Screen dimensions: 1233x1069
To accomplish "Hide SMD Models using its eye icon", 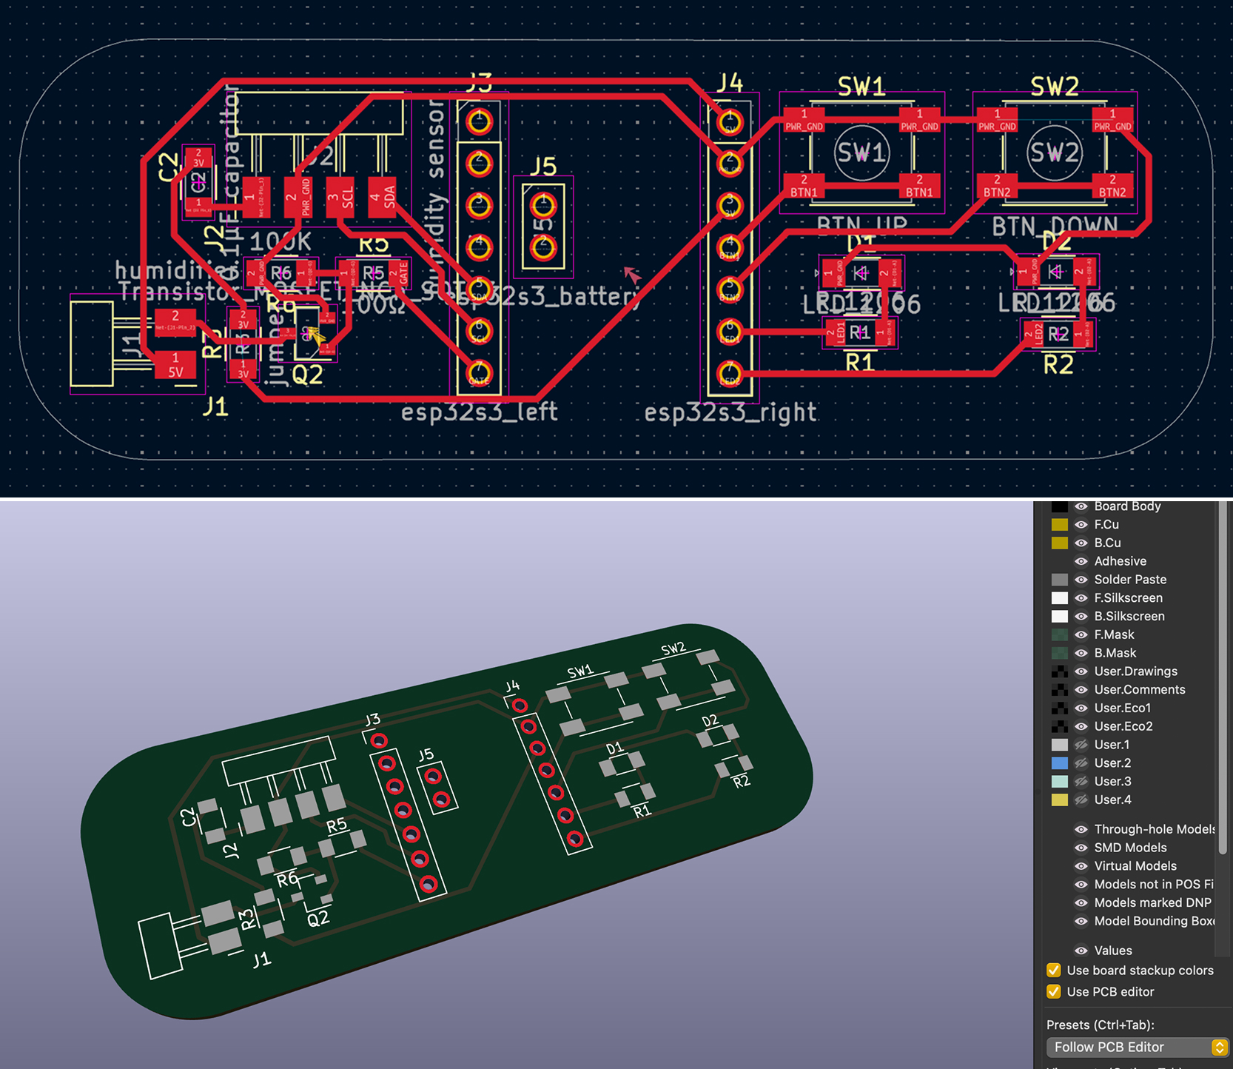I will click(x=1081, y=848).
